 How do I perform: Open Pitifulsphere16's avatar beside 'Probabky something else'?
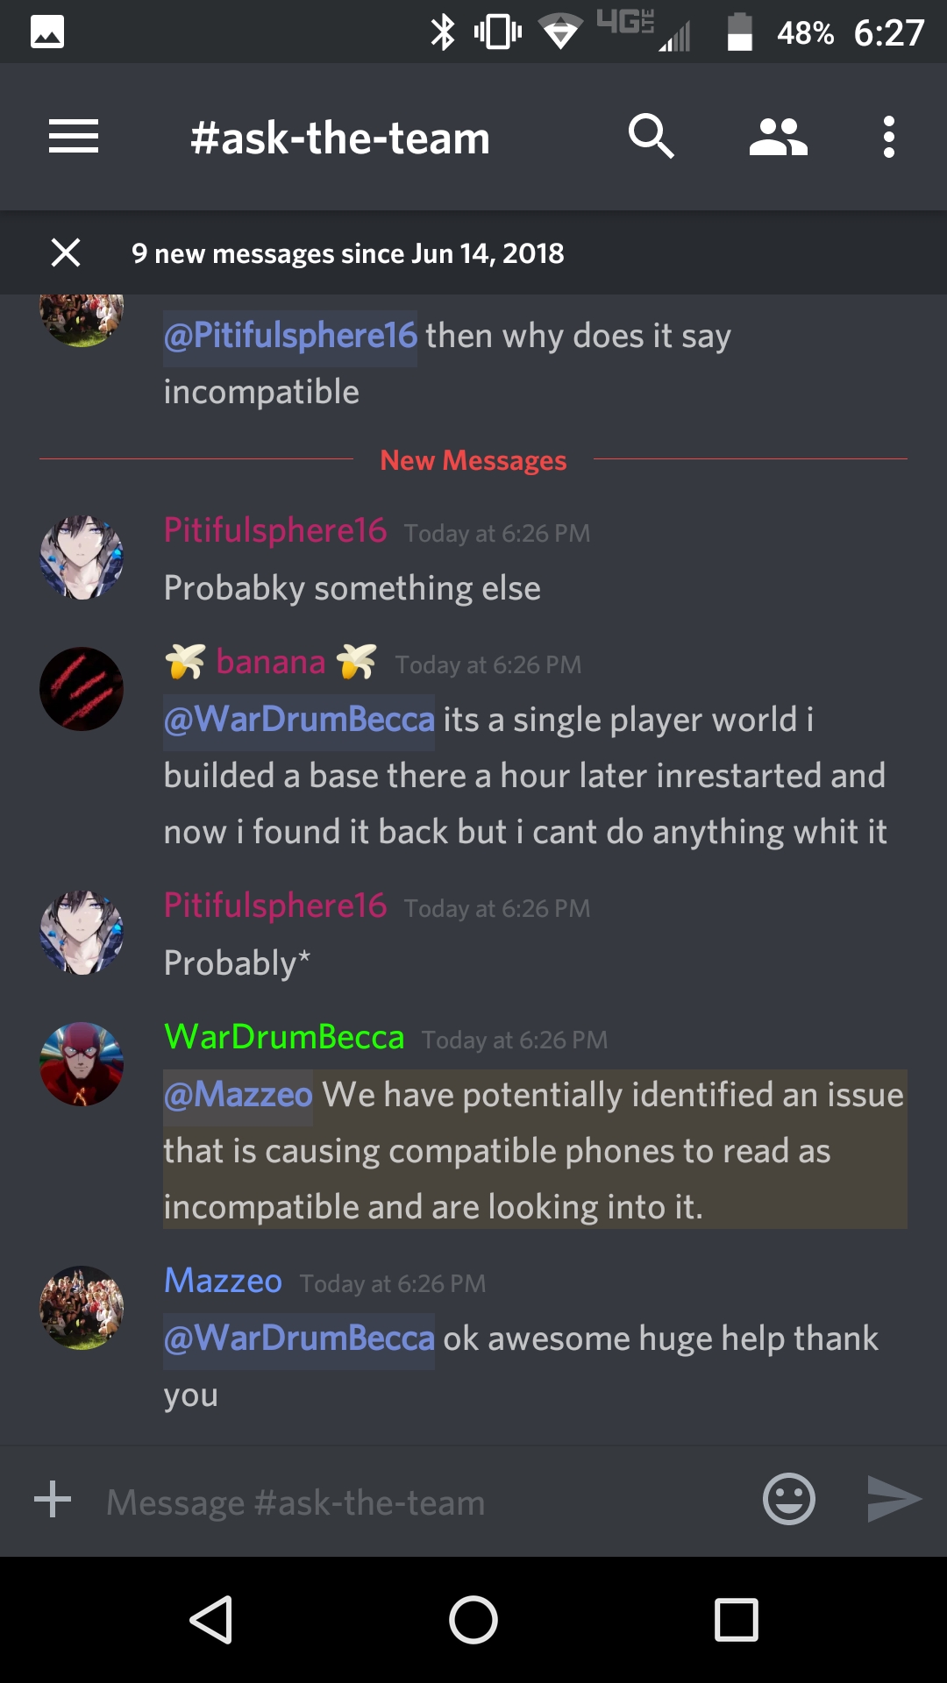82,557
